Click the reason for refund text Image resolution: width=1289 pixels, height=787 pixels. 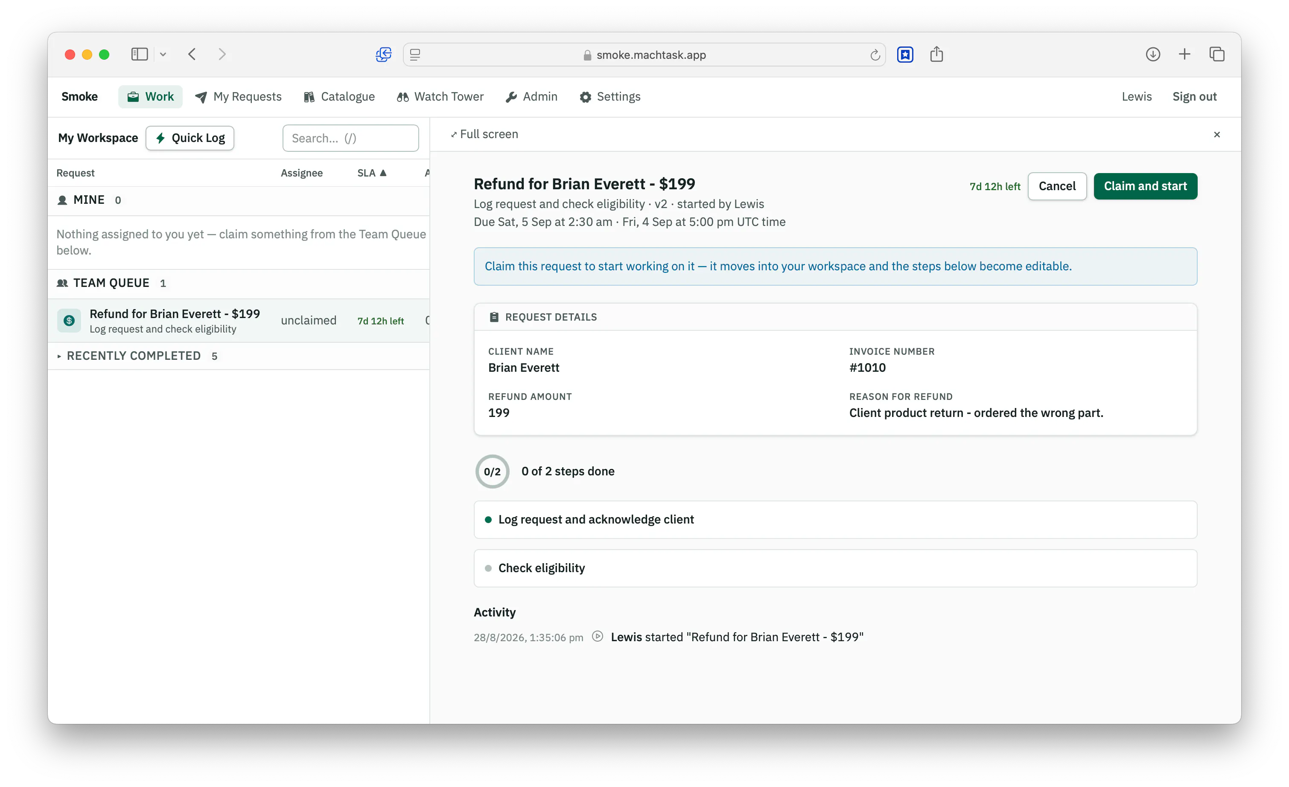(976, 413)
